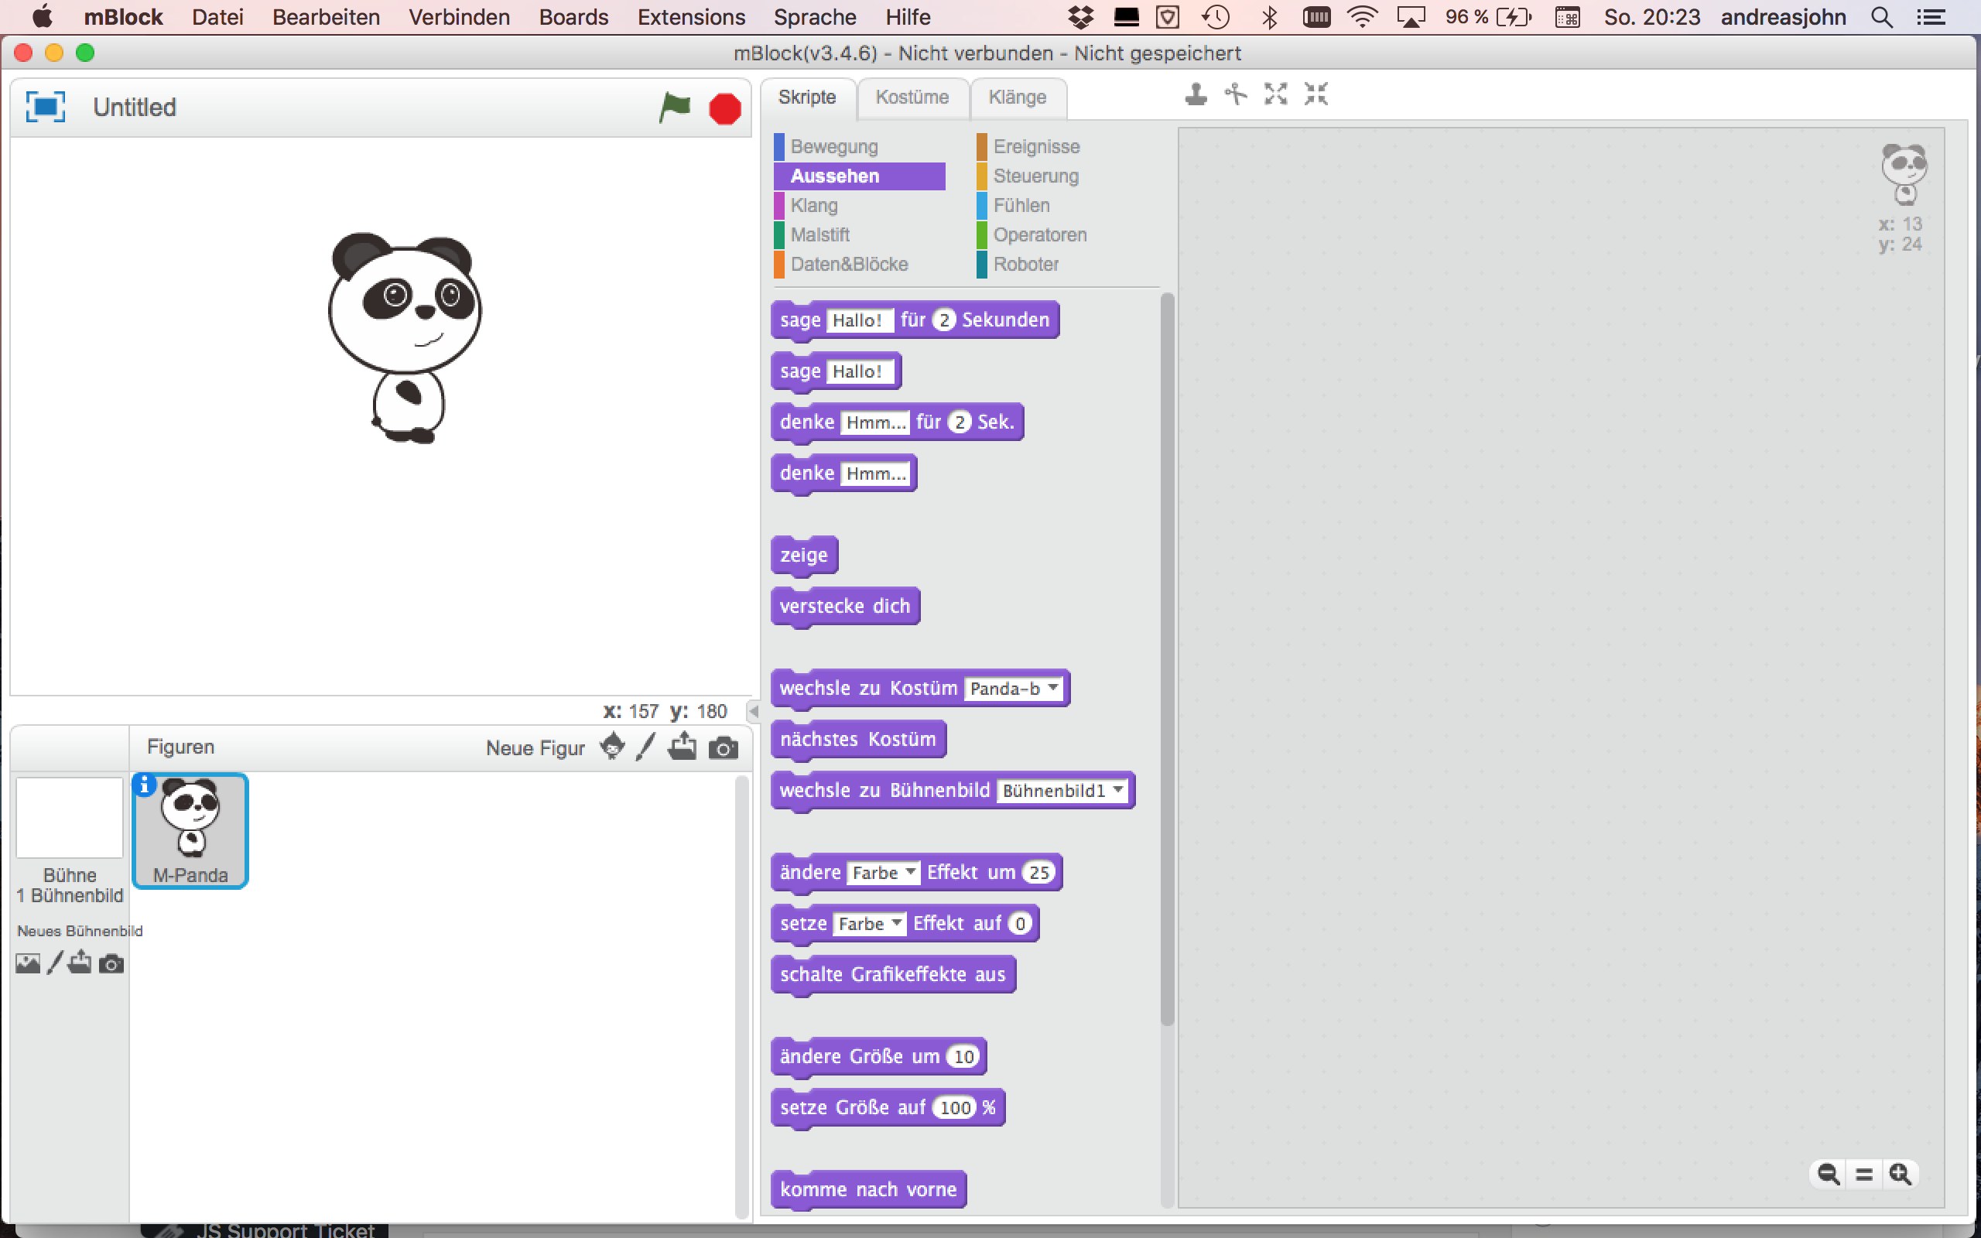Open the Boards menu
Image resolution: width=1981 pixels, height=1238 pixels.
(573, 17)
